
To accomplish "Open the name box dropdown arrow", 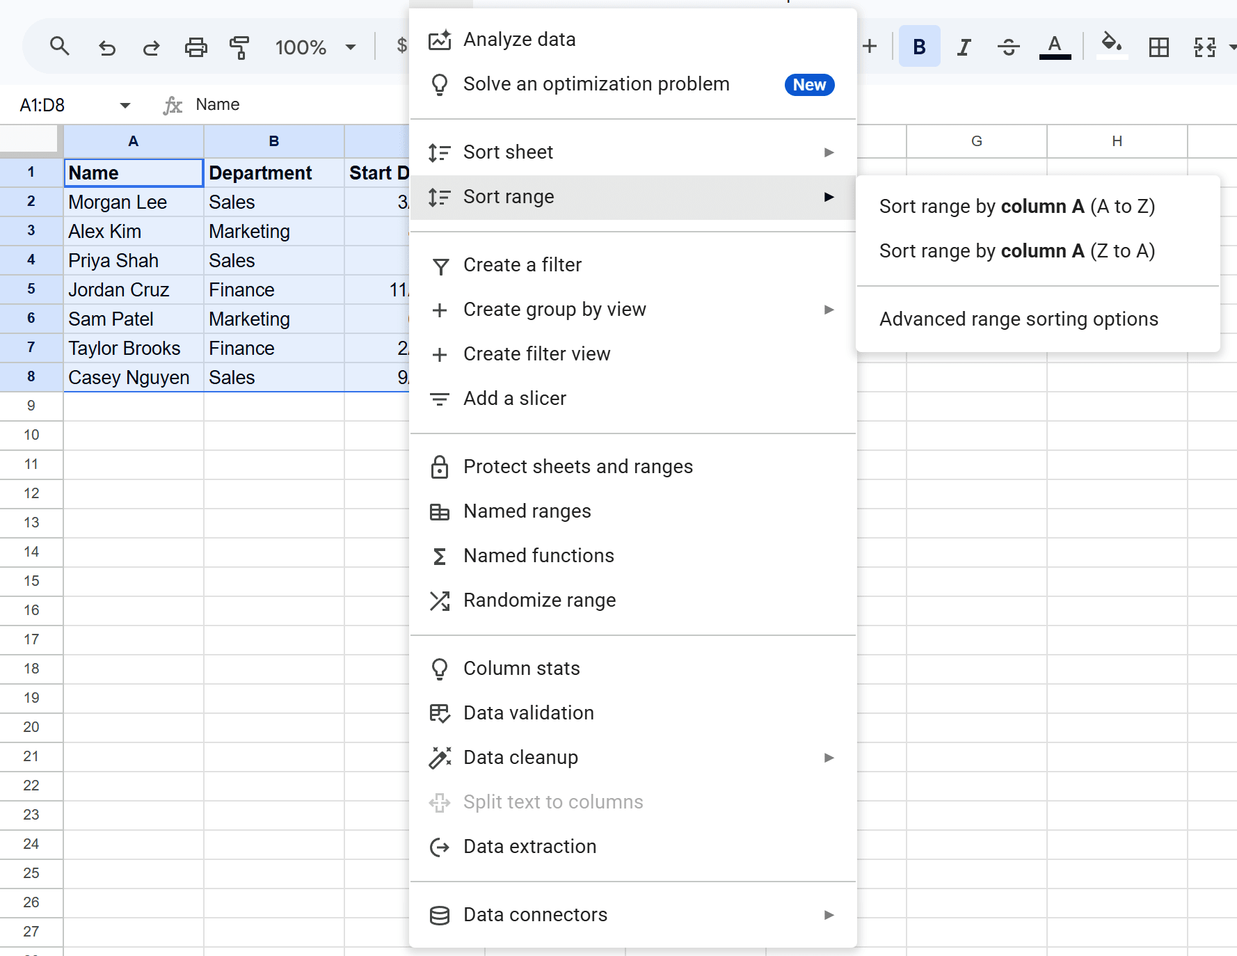I will 125,105.
